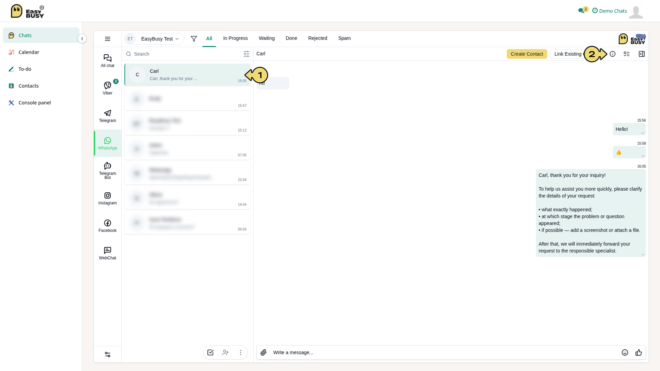Image resolution: width=660 pixels, height=371 pixels.
Task: Open chat info icon
Action: [x=613, y=54]
